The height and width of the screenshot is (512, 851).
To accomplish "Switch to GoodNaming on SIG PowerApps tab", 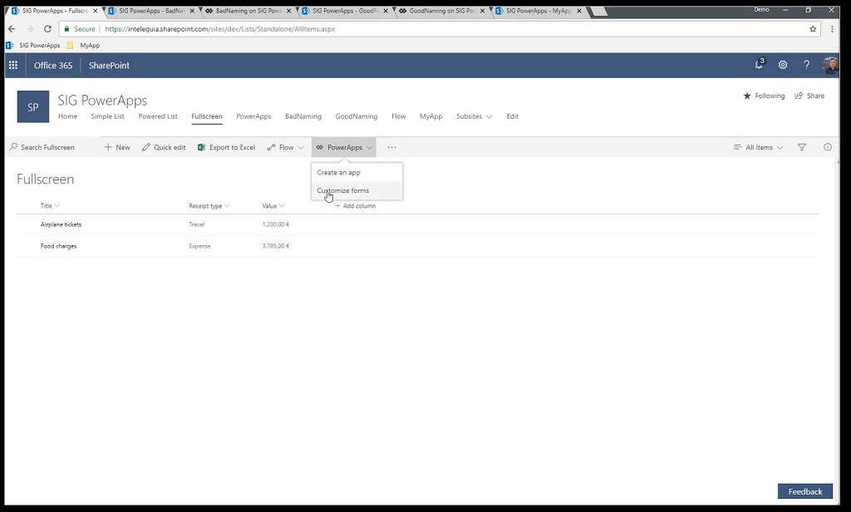I will click(x=440, y=11).
